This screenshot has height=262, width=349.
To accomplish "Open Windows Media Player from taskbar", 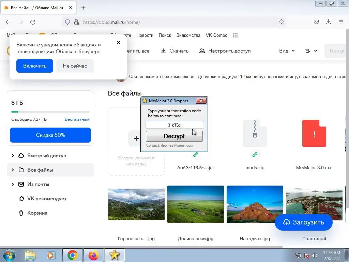I will coord(51,255).
